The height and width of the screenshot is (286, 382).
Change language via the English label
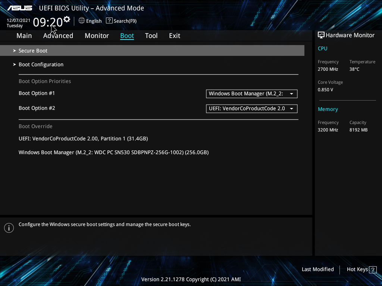94,21
